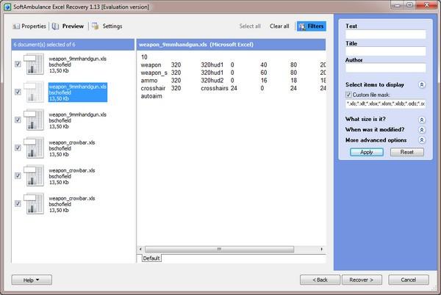Click the Cancel button
Image resolution: width=441 pixels, height=295 pixels.
tap(409, 280)
